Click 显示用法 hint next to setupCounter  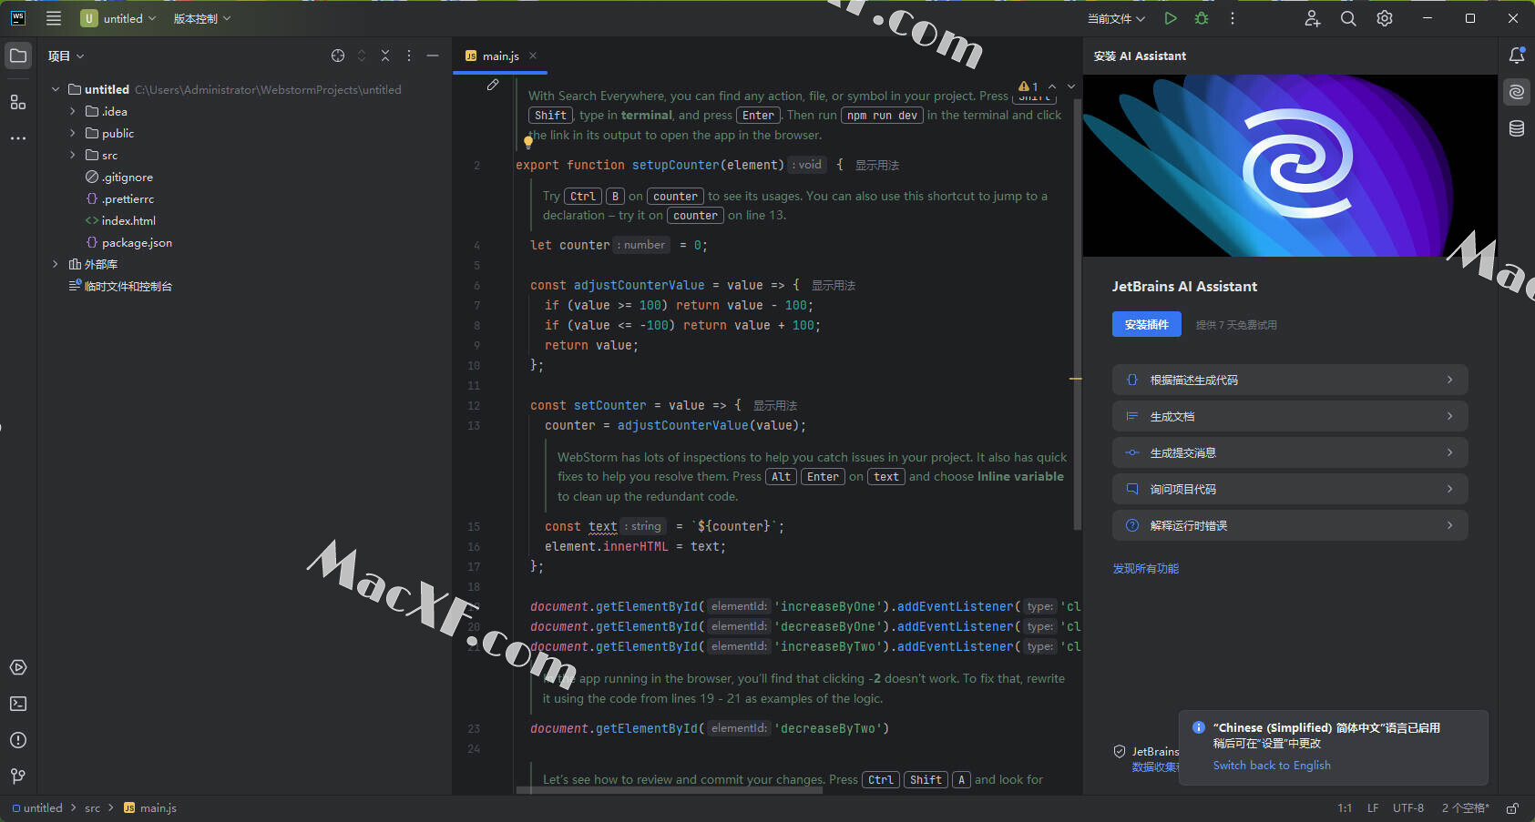[877, 165]
